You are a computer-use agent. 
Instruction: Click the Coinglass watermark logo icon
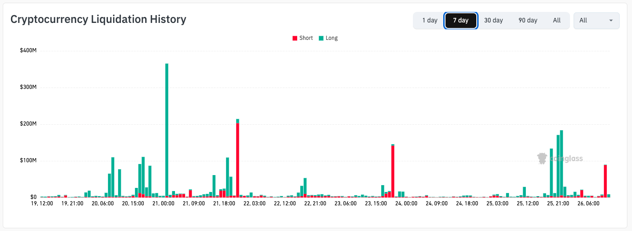coord(542,159)
